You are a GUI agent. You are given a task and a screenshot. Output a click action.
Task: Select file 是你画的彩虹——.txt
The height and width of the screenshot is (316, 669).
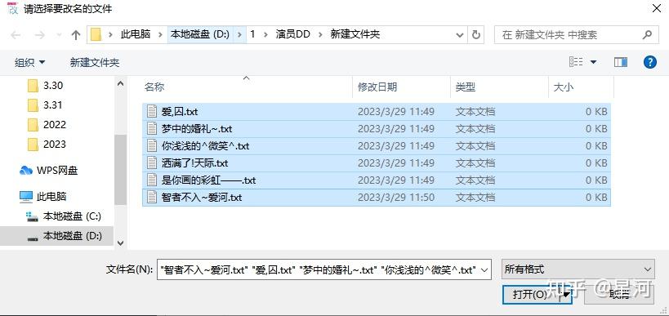tap(377, 180)
